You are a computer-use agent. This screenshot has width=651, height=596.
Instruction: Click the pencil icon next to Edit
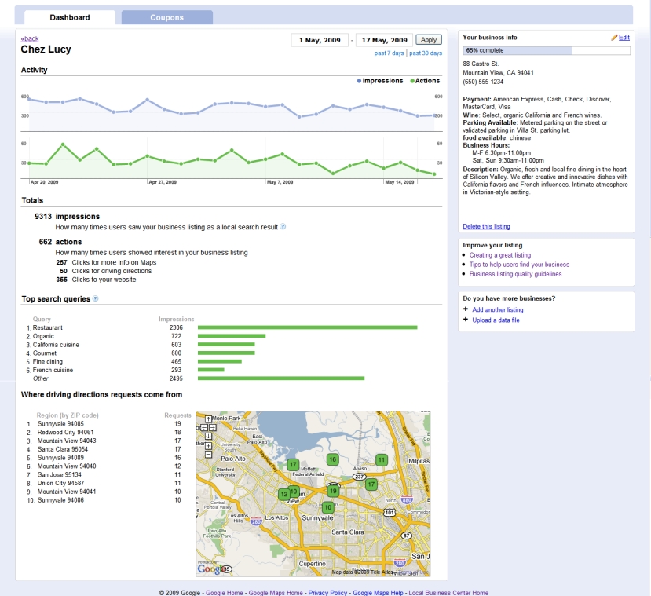[614, 38]
